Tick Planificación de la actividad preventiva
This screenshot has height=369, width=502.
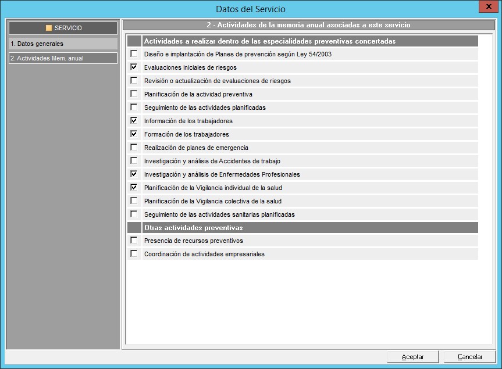[134, 94]
